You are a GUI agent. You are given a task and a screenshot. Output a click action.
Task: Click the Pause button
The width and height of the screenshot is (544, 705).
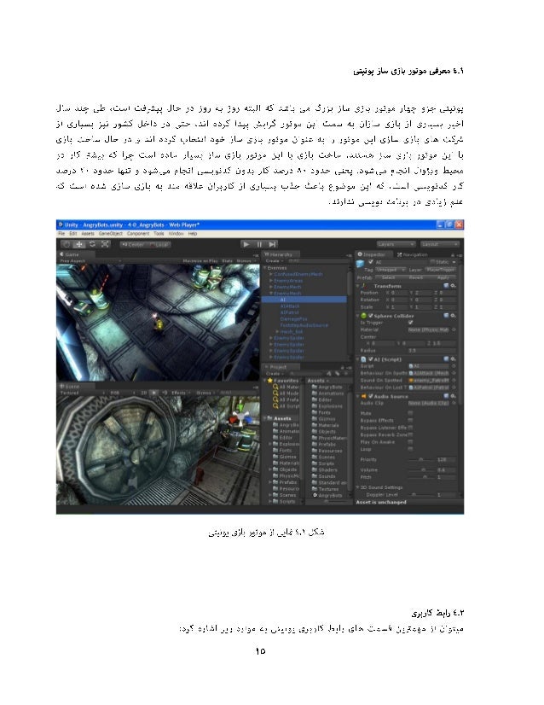click(x=259, y=244)
